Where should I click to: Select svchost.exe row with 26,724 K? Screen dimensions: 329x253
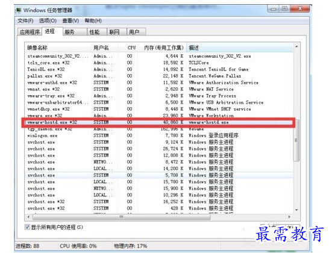tap(159, 149)
